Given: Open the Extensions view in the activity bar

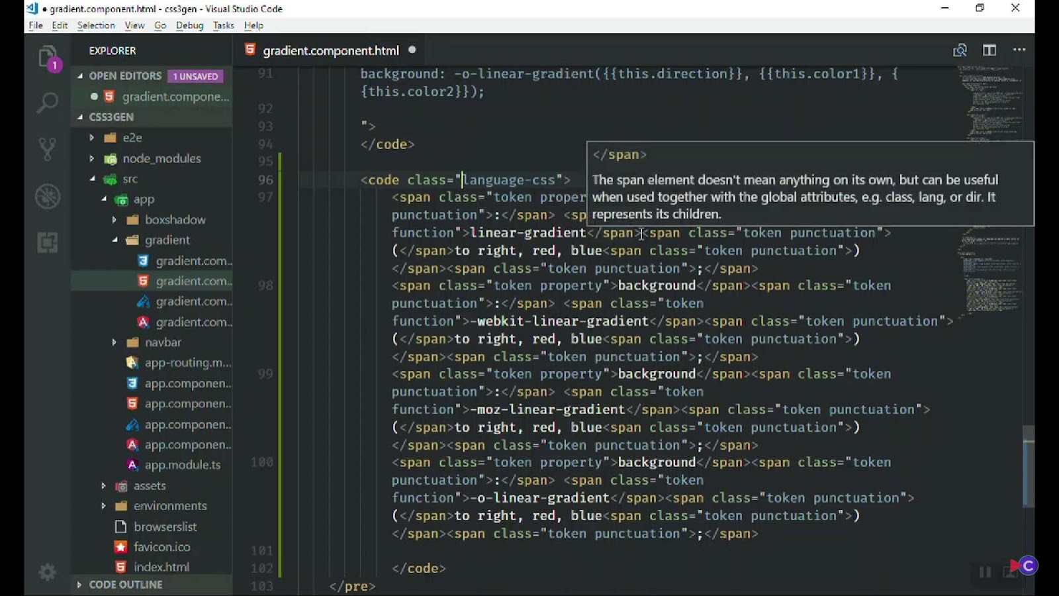Looking at the screenshot, I should coord(46,242).
